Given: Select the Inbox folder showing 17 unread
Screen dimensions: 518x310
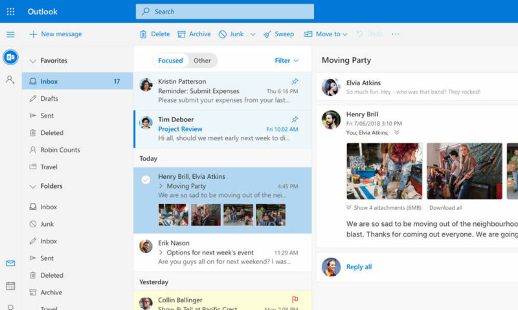Looking at the screenshot, I should pos(77,81).
